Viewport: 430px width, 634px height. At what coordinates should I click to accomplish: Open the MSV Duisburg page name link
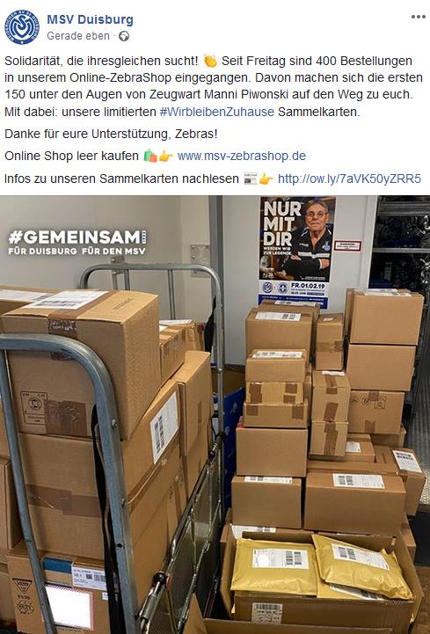[x=90, y=19]
